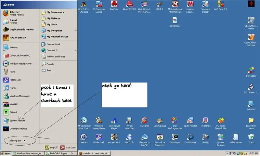Image resolution: width=260 pixels, height=156 pixels.
Task: Select Alcohol 120% desktop icon
Action: [x=129, y=6]
